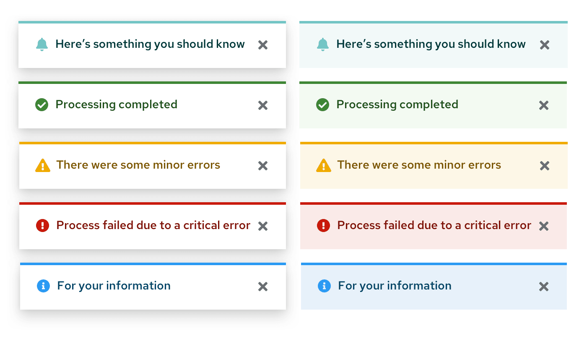Close the teal-tinted 'Here's something you should know' alert
The height and width of the screenshot is (339, 587).
[x=544, y=45]
